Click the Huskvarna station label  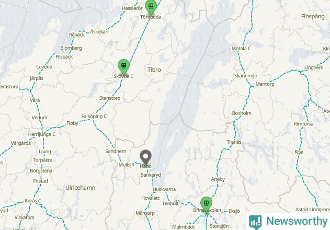tap(164, 189)
